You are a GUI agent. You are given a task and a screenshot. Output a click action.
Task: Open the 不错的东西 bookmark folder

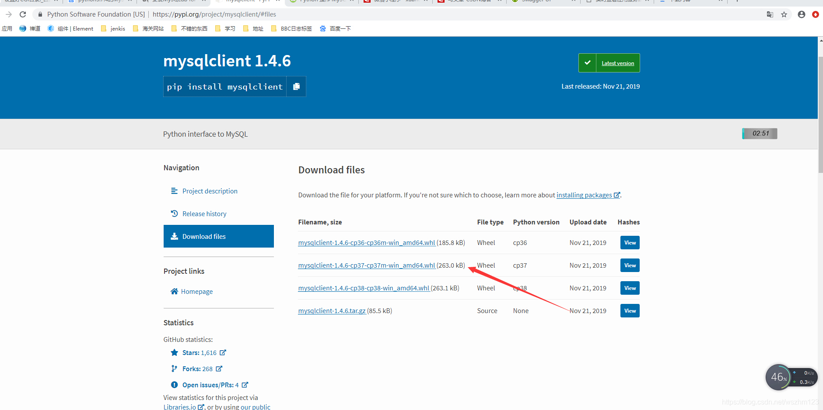(189, 28)
